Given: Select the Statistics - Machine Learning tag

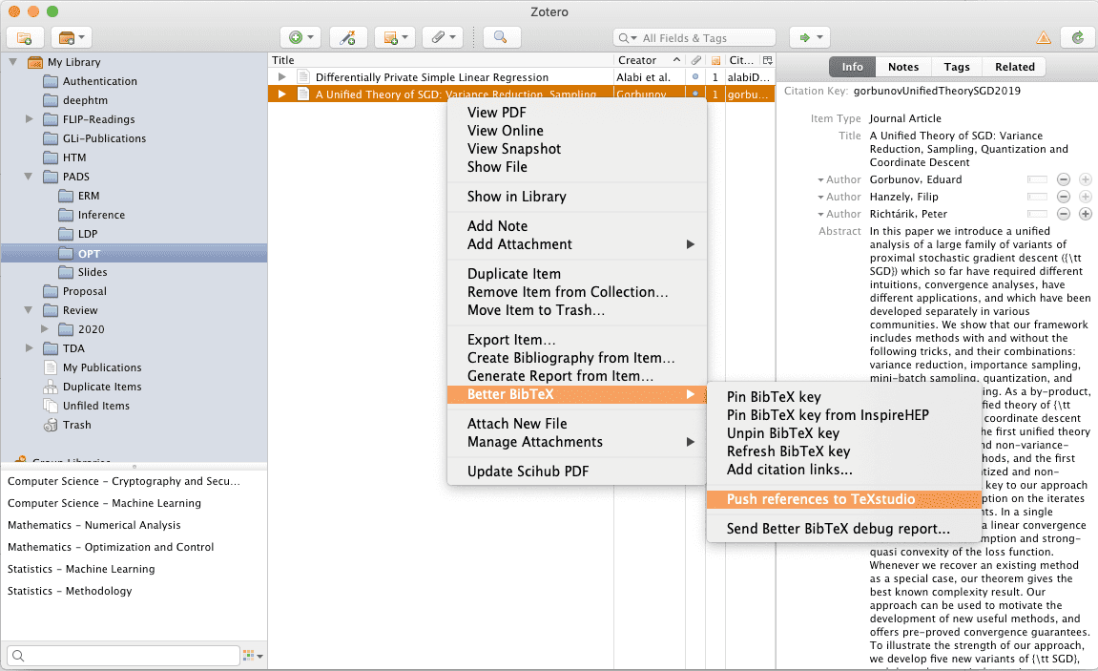Looking at the screenshot, I should (x=81, y=569).
